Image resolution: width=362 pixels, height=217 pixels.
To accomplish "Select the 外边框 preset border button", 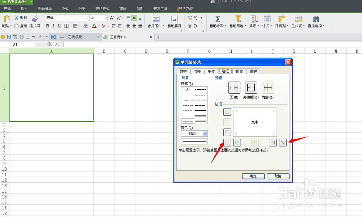I will coord(251,88).
